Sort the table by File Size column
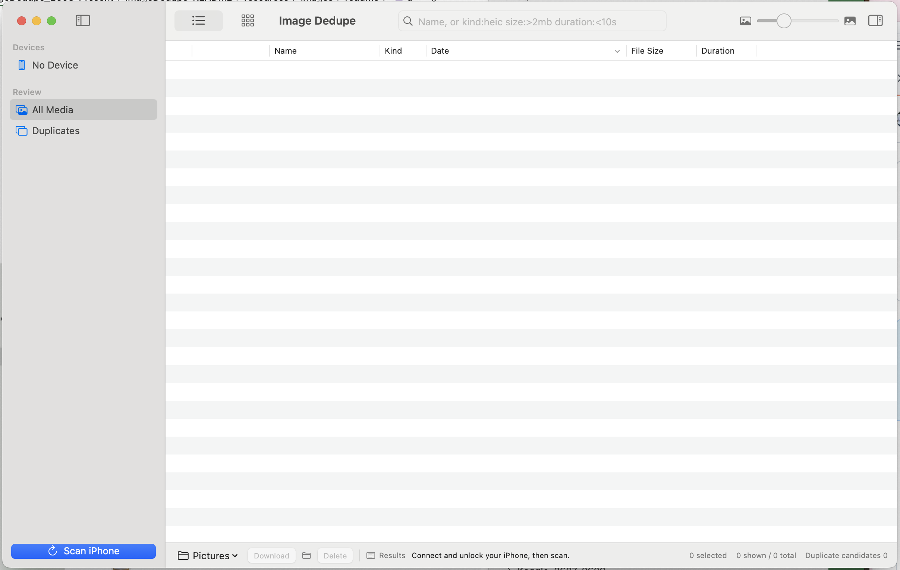 (x=661, y=51)
